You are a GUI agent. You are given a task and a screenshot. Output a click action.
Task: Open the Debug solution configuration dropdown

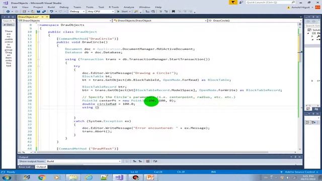click(77, 12)
